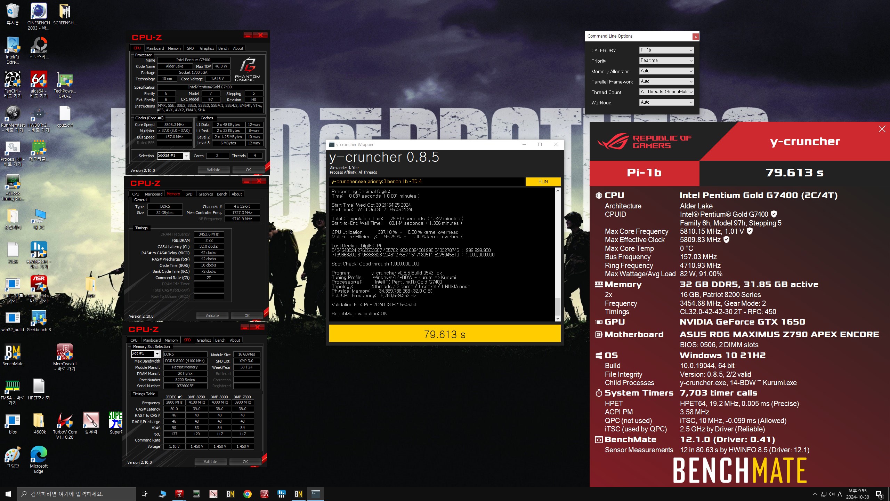
Task: Click the y-cruncher command line field
Action: click(427, 182)
